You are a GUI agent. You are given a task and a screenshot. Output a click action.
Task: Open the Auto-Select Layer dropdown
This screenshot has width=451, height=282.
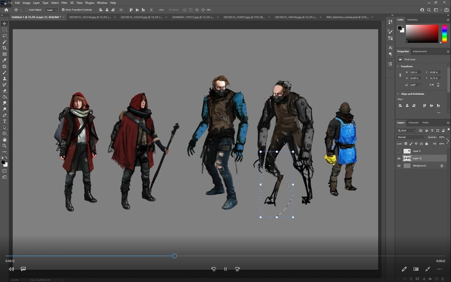click(x=51, y=10)
